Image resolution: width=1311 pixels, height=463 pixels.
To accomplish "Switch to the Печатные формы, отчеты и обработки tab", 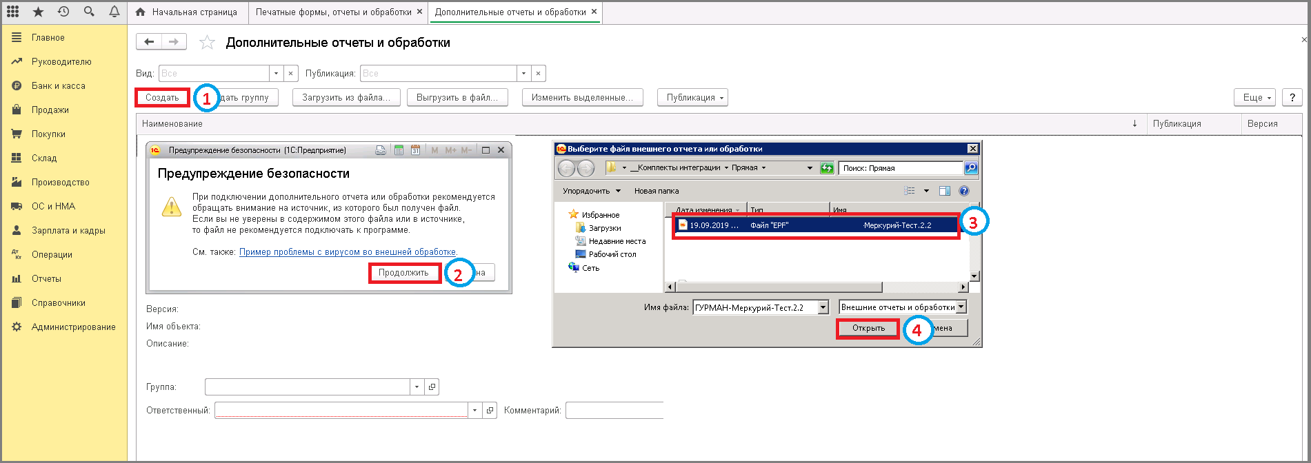I will point(339,12).
